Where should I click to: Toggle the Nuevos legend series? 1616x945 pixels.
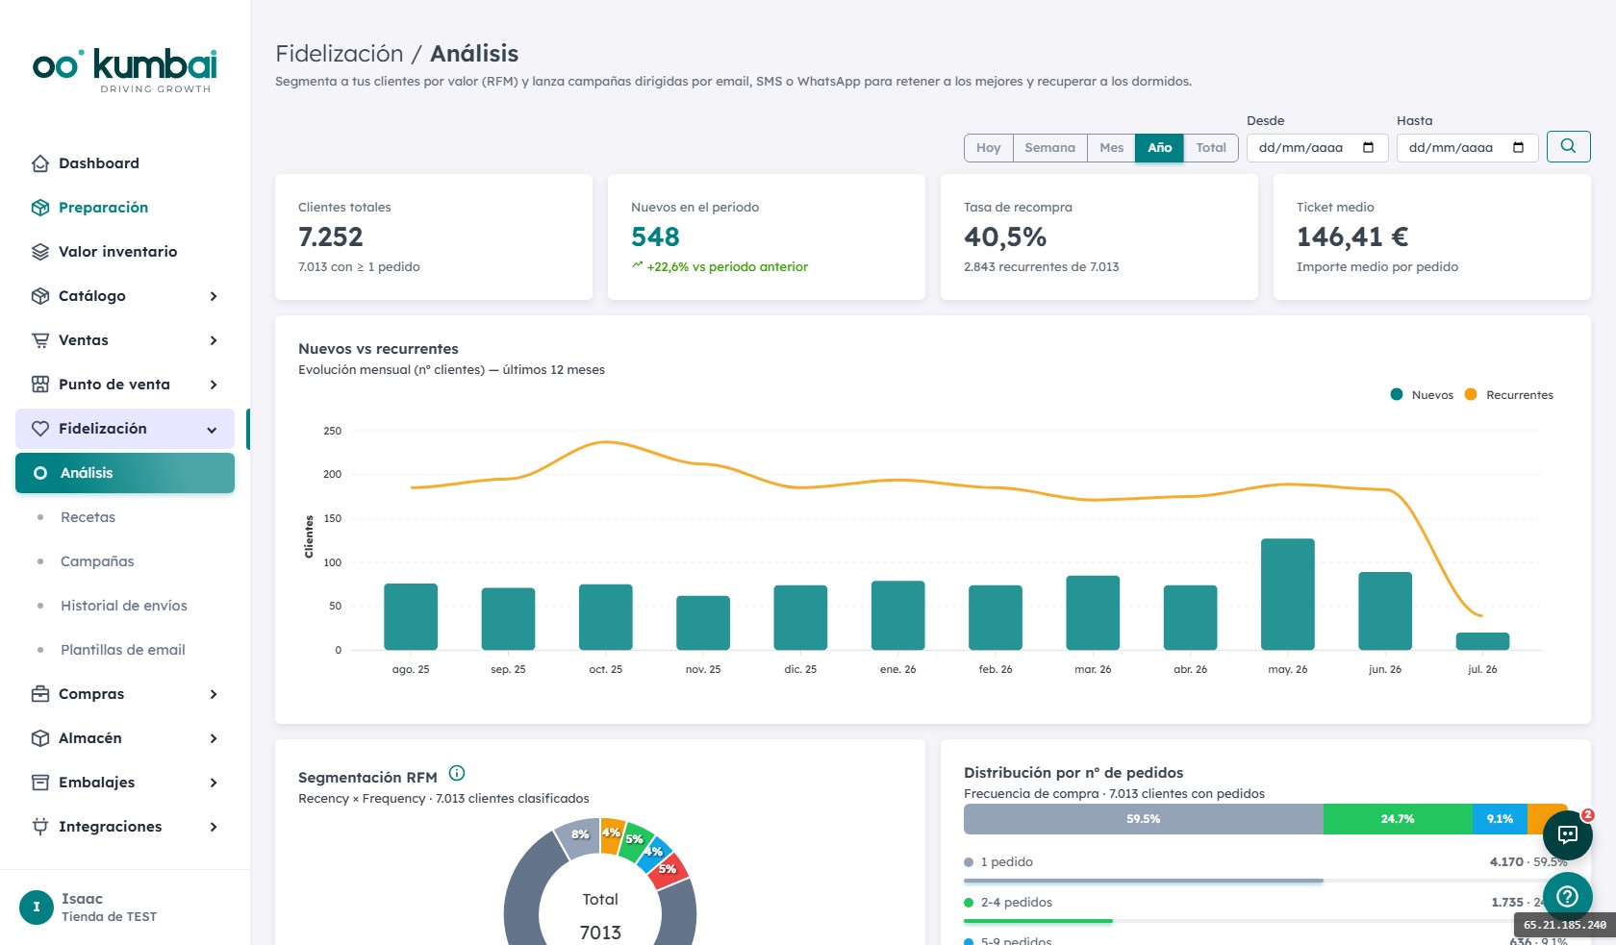pos(1422,394)
